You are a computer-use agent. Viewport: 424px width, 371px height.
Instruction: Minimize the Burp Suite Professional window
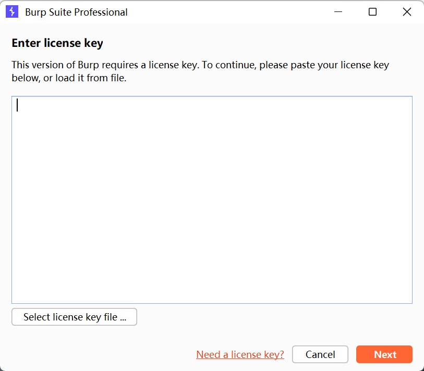(x=338, y=12)
